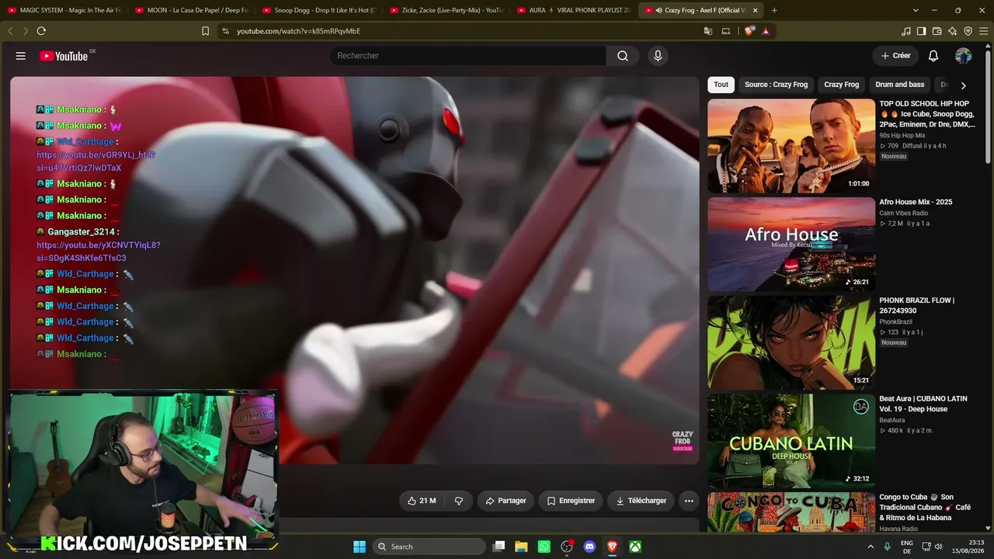This screenshot has width=994, height=559.
Task: Select the 'Crazy Frog' filter chip
Action: click(x=841, y=85)
